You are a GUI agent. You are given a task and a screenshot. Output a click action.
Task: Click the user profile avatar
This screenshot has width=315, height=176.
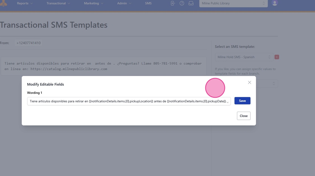pyautogui.click(x=274, y=3)
